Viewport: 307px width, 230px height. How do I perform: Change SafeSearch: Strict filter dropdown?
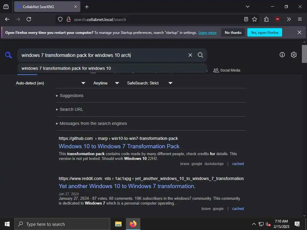[150, 83]
